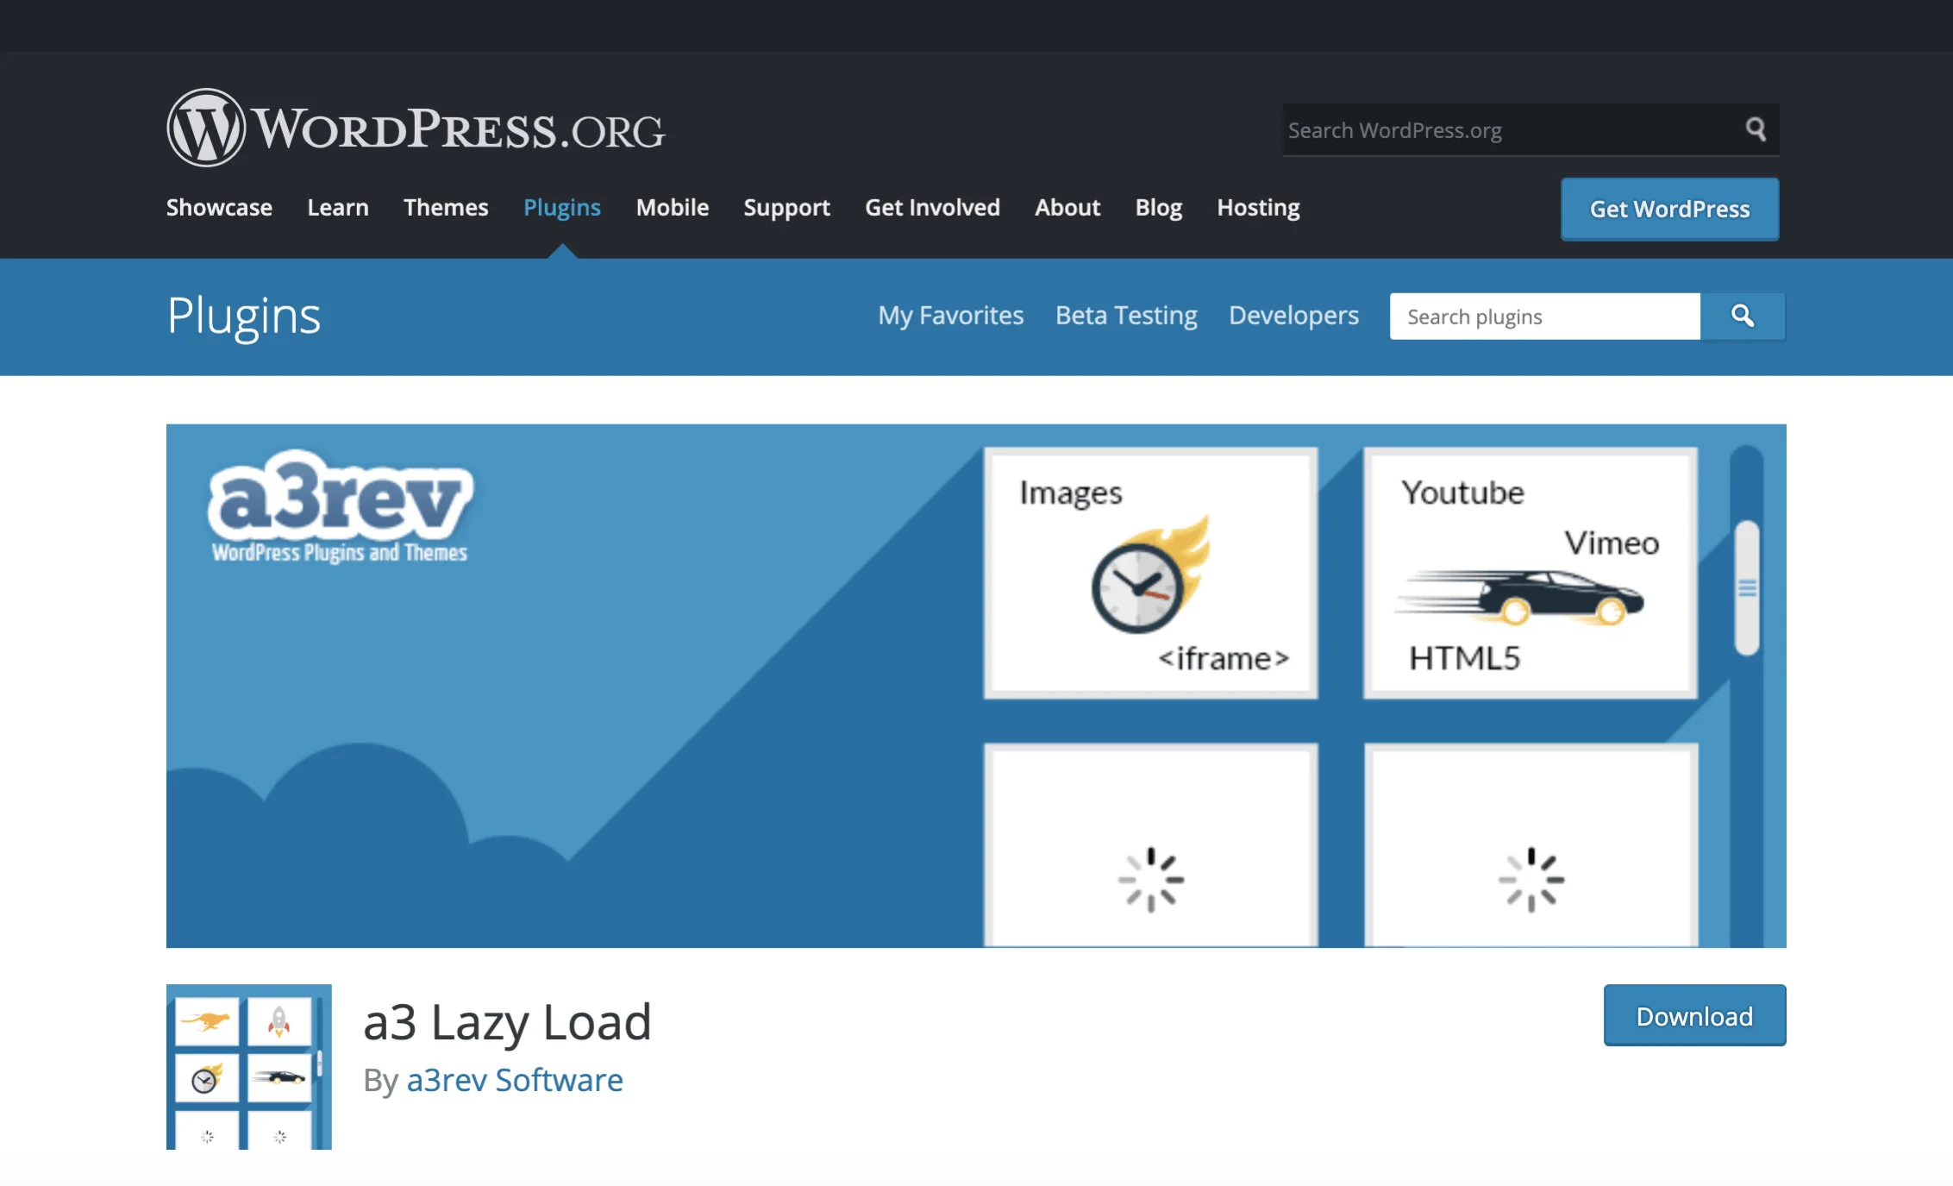Open the Get Involved page
This screenshot has height=1186, width=1953.
[932, 207]
